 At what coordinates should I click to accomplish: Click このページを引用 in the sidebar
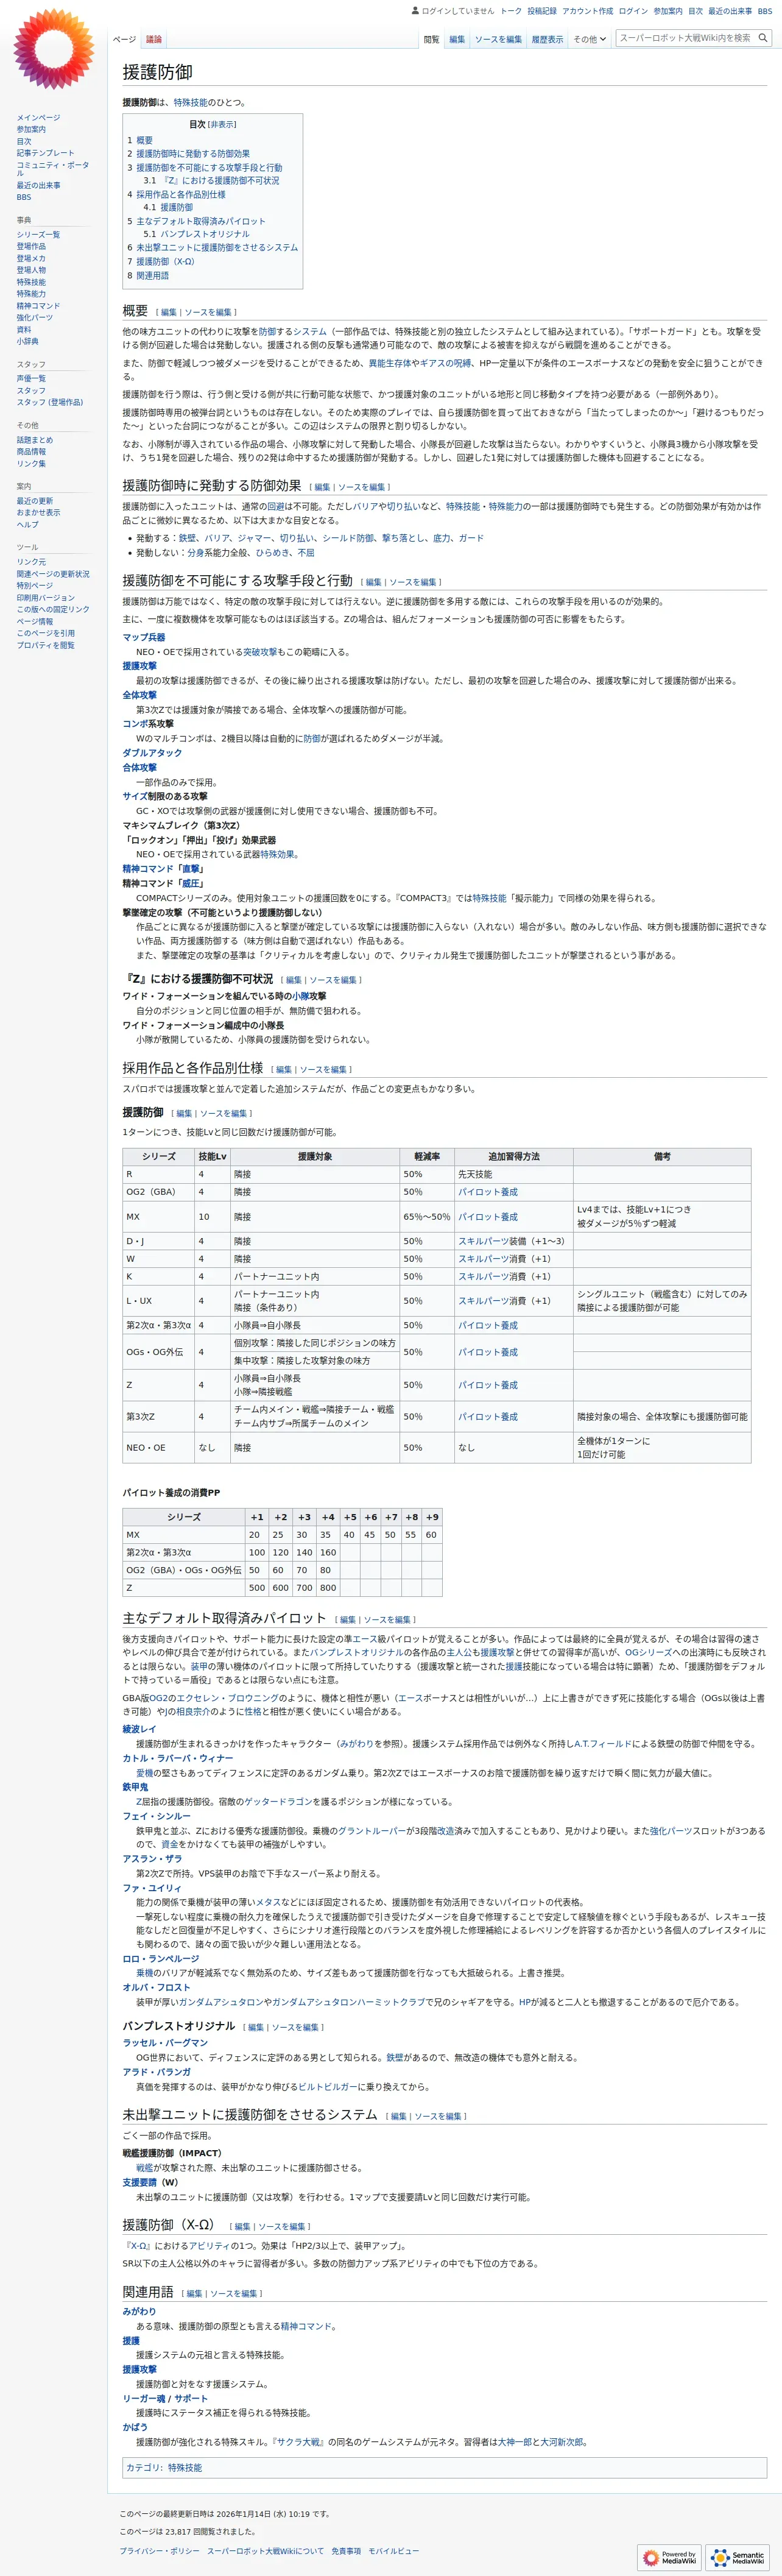(45, 634)
